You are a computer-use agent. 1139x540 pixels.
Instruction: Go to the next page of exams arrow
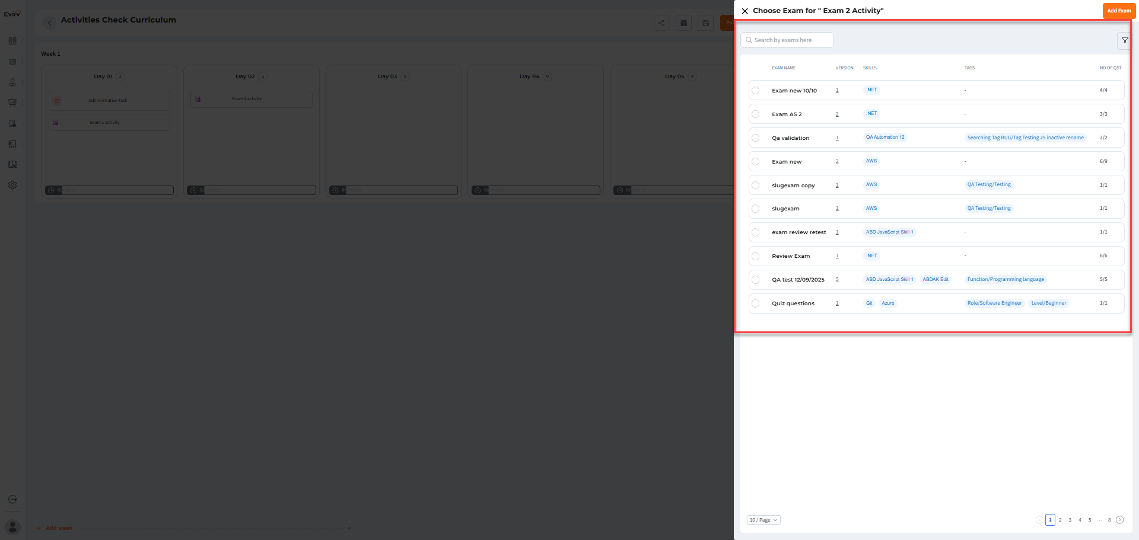[1120, 520]
